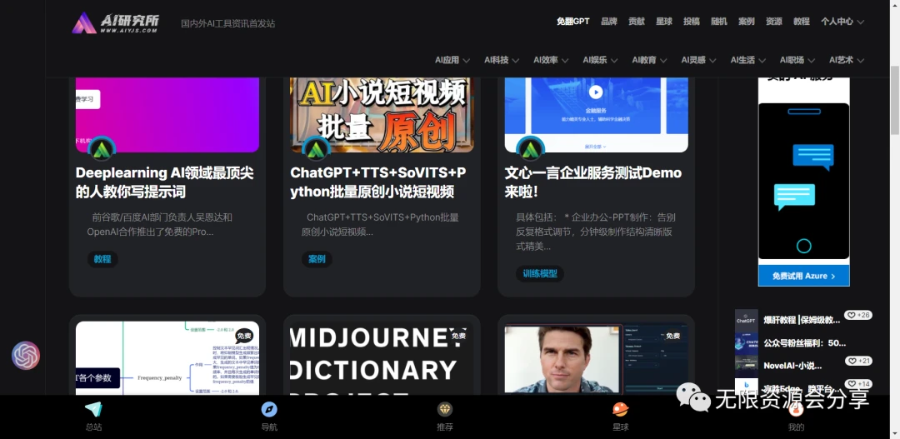900x439 pixels.
Task: Tap the 星球 planet icon in bottom bar
Action: pyautogui.click(x=621, y=409)
